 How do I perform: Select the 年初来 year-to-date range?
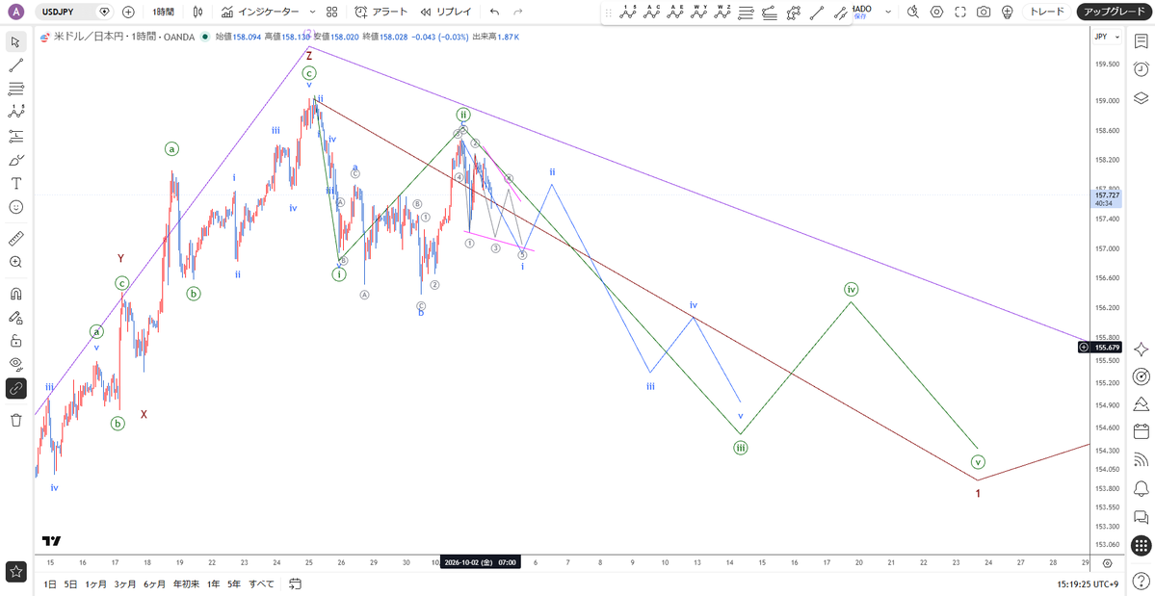(x=186, y=584)
